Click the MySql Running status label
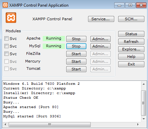148x129 pixels. pos(54,46)
